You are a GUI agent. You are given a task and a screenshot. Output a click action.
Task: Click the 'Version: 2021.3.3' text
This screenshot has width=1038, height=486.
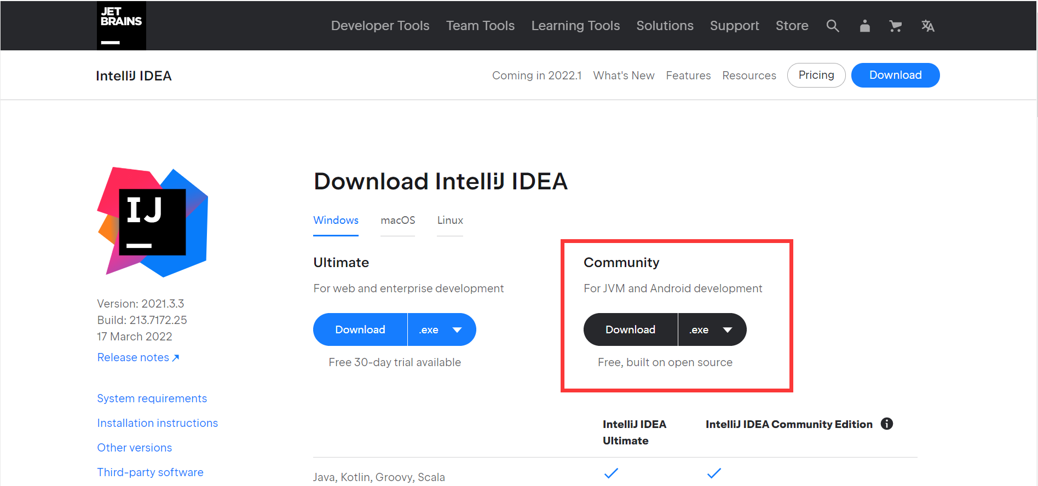click(x=141, y=304)
